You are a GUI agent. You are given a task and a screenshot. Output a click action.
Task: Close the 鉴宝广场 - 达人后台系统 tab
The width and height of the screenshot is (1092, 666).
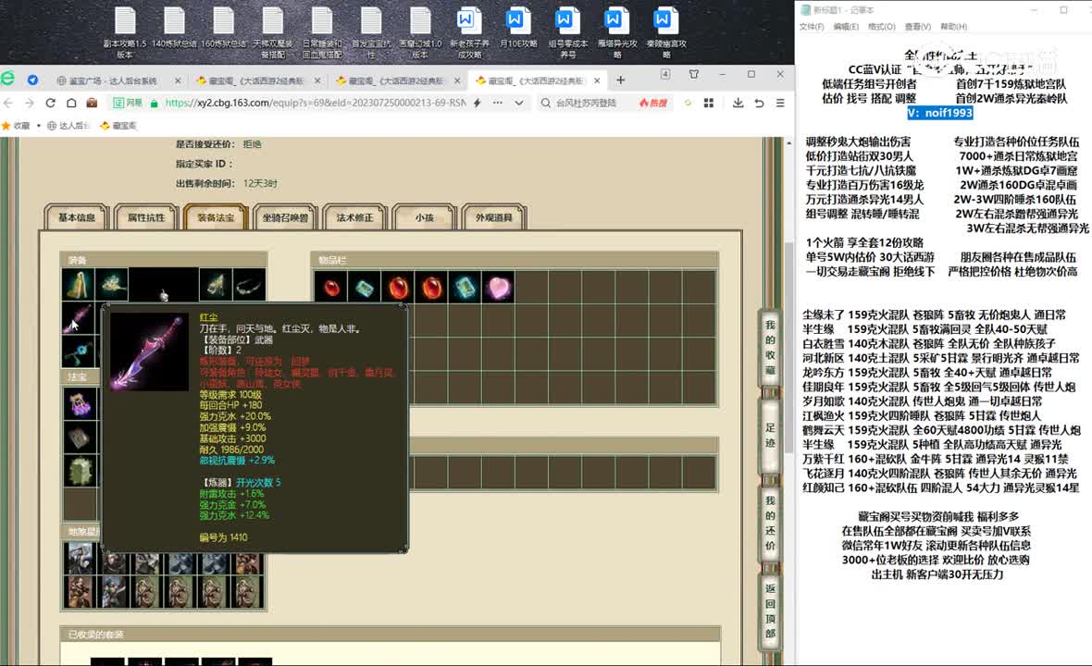[x=178, y=80]
